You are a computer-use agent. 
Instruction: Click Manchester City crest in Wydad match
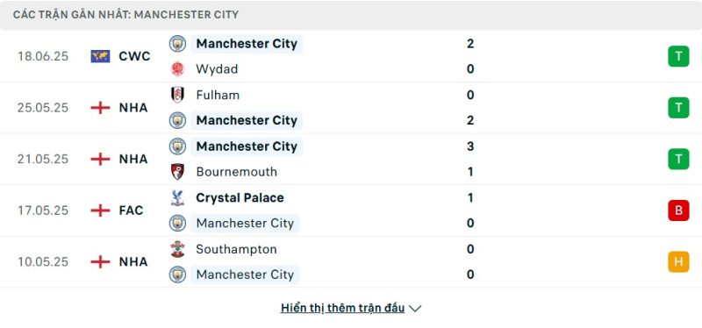click(178, 43)
